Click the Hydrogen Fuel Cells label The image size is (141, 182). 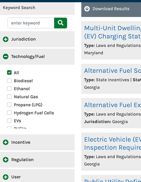34,113
